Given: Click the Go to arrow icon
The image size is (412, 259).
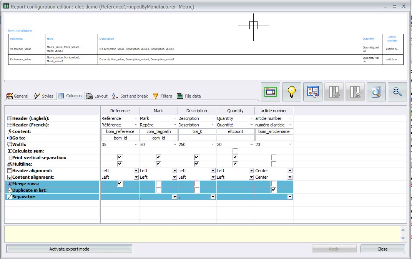Looking at the screenshot, I should 10,138.
